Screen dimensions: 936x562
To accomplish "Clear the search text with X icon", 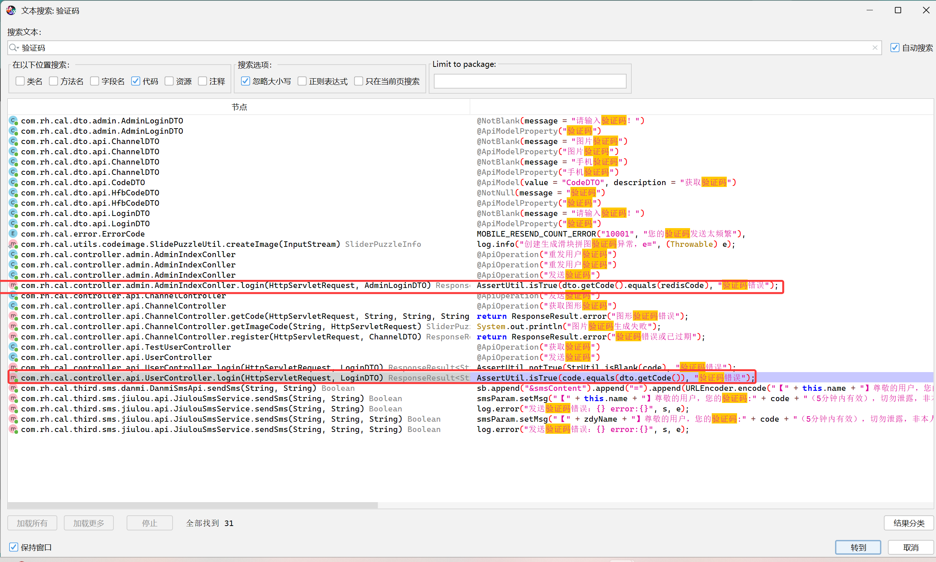I will (x=875, y=48).
